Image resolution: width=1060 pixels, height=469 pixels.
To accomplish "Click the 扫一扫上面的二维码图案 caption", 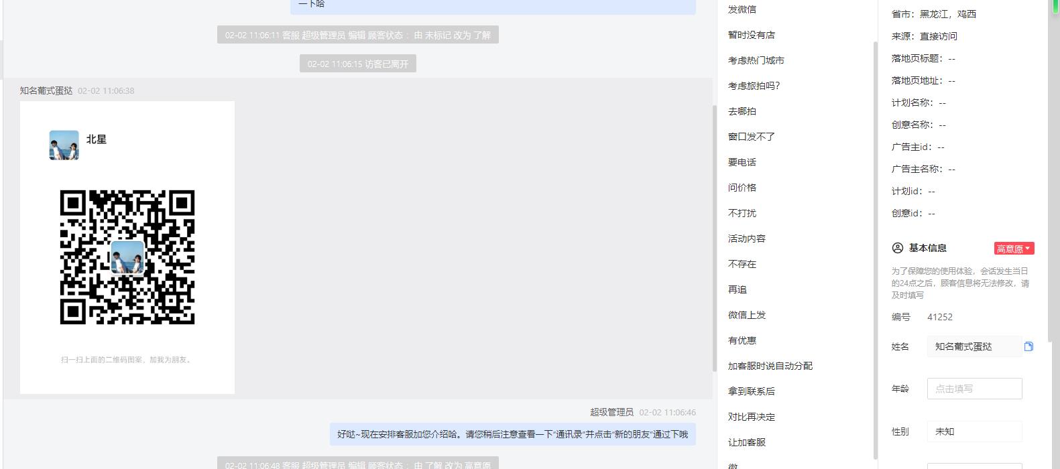I will 127,360.
